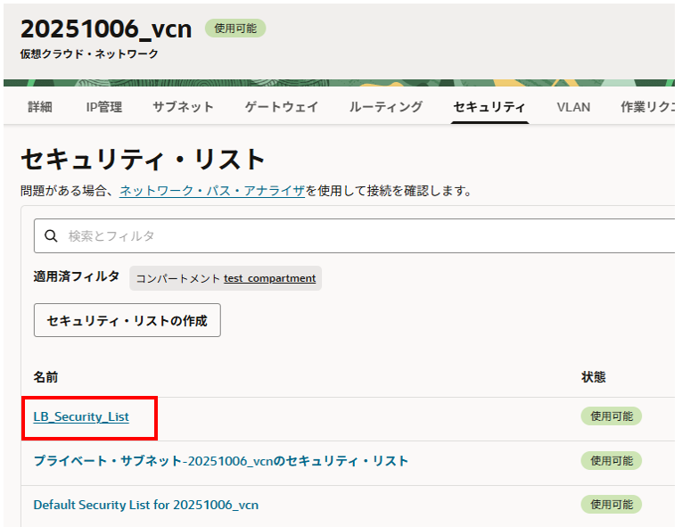The width and height of the screenshot is (682, 527).
Task: Click the 状態 column header
Action: point(593,377)
